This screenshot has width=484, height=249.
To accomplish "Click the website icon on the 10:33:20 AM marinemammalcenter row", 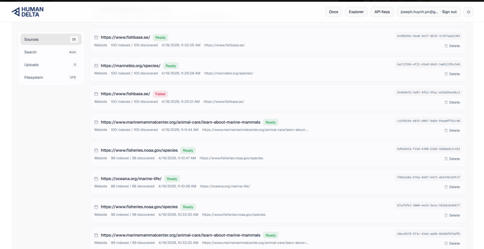I will [x=96, y=235].
